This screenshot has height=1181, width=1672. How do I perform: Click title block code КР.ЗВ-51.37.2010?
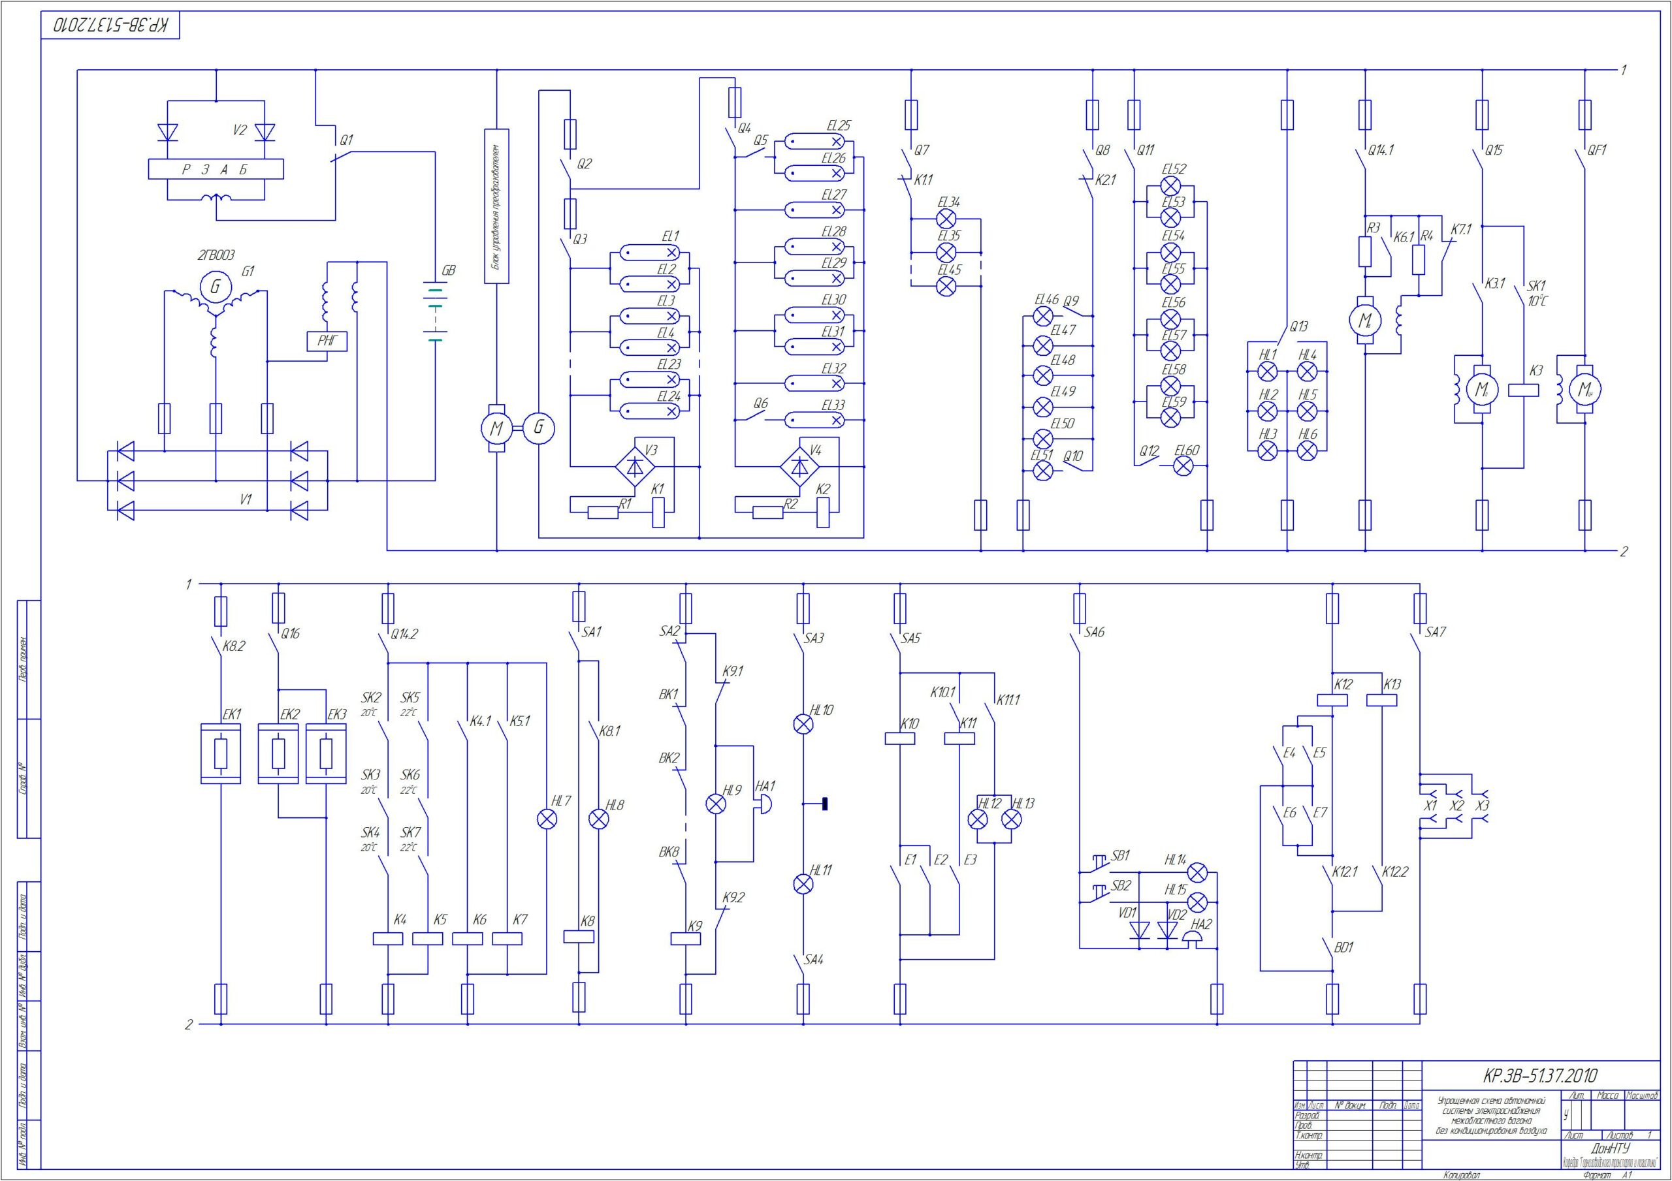point(1540,1075)
